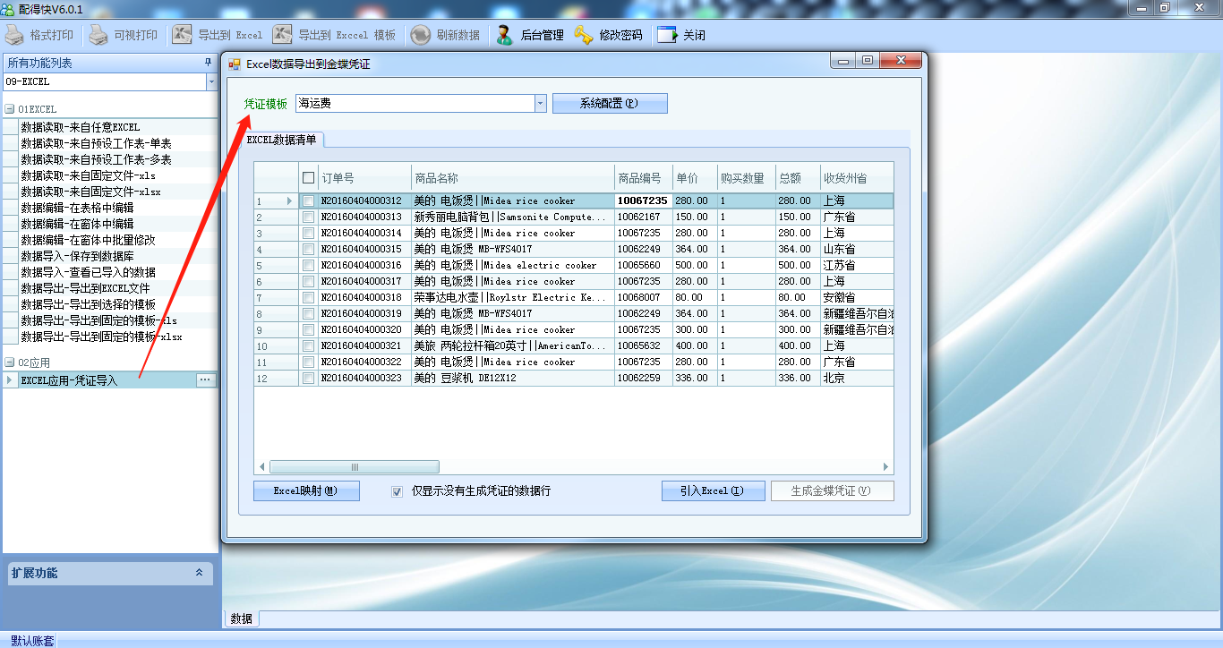Viewport: 1223px width, 648px height.
Task: Click the 单价 column header
Action: (x=695, y=178)
